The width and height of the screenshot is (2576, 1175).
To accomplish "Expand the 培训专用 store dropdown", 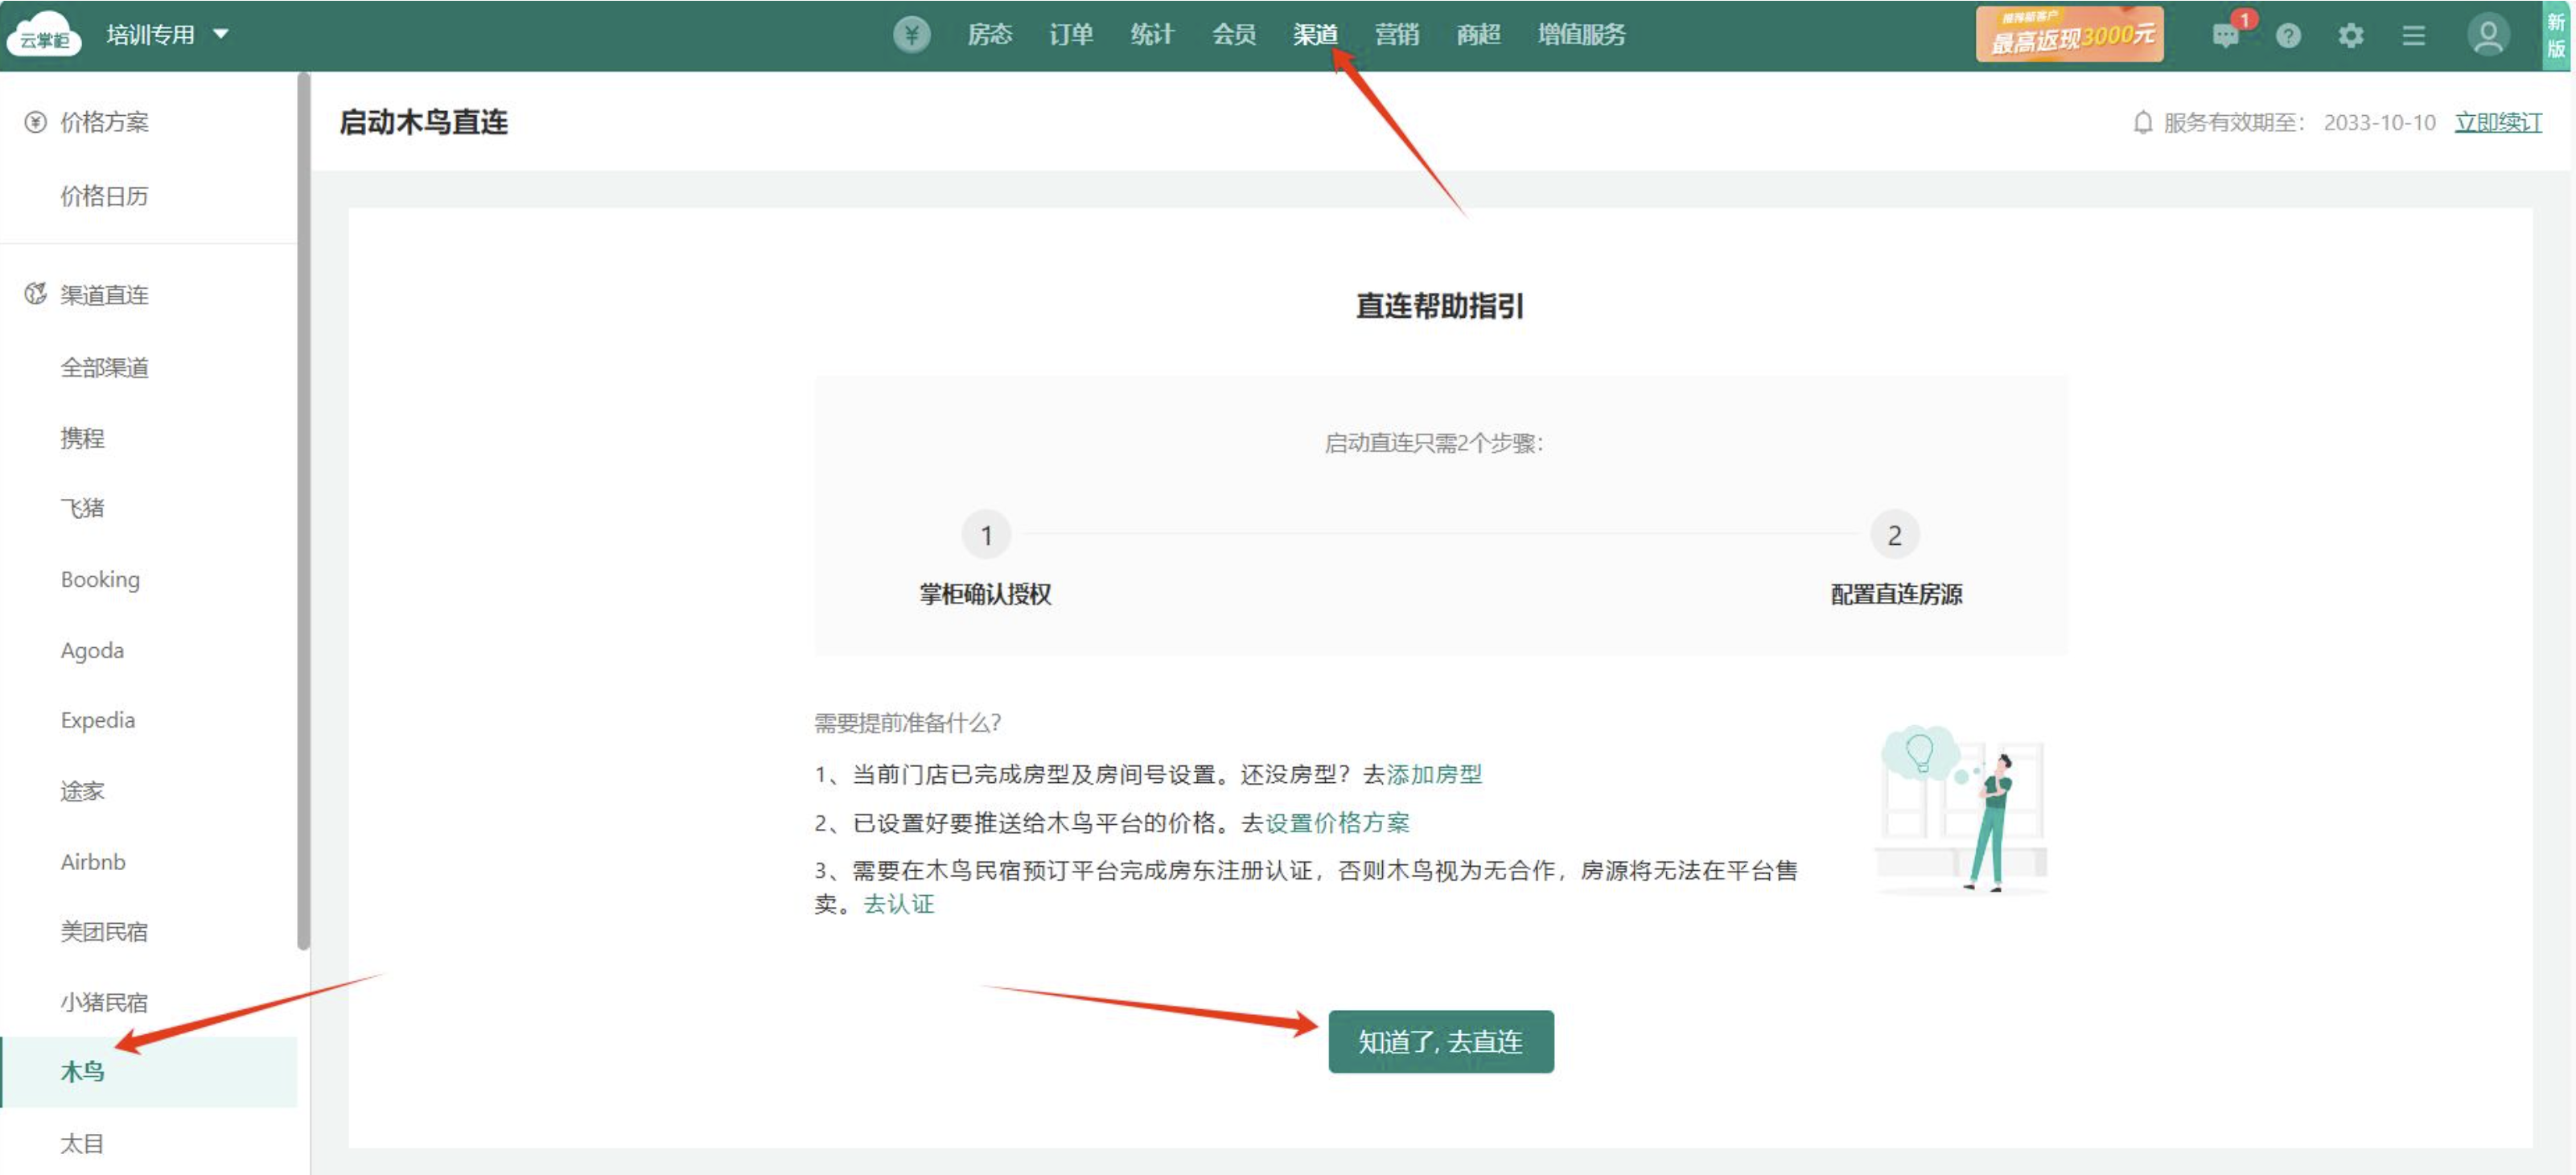I will click(x=221, y=35).
